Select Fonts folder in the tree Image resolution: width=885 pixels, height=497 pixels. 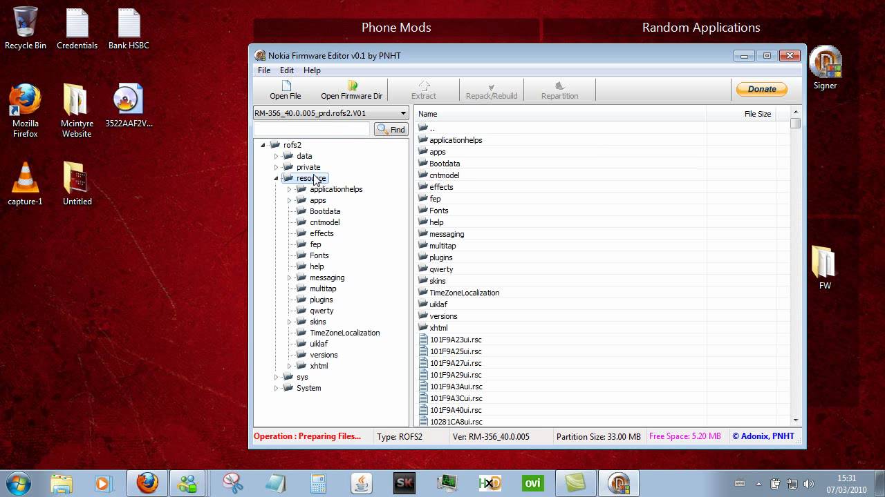pyautogui.click(x=319, y=255)
